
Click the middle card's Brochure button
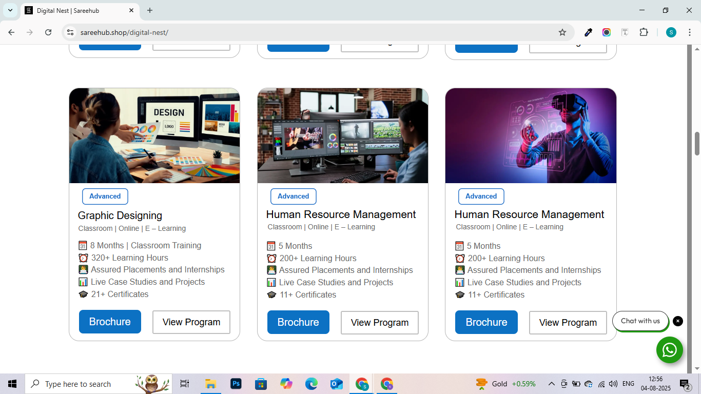298,322
